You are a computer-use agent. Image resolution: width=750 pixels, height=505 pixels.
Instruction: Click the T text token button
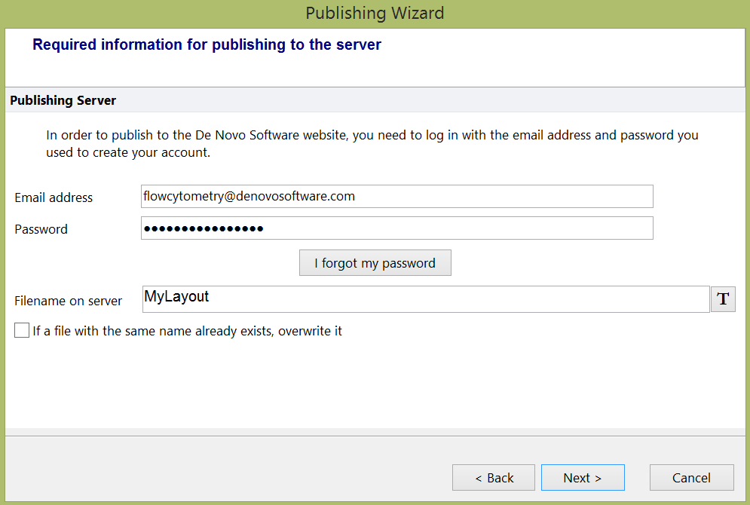pyautogui.click(x=723, y=299)
